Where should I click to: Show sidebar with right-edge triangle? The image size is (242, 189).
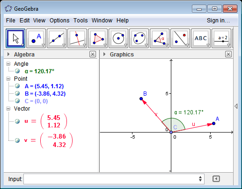pos(236,106)
